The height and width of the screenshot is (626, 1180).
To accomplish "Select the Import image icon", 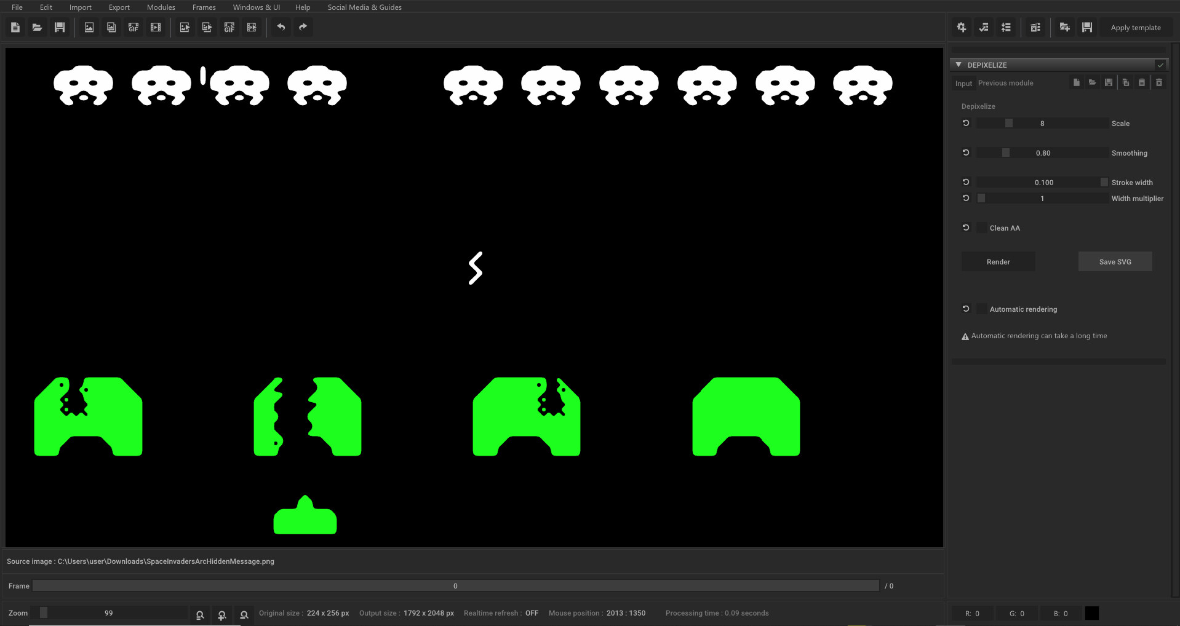I will (x=89, y=27).
